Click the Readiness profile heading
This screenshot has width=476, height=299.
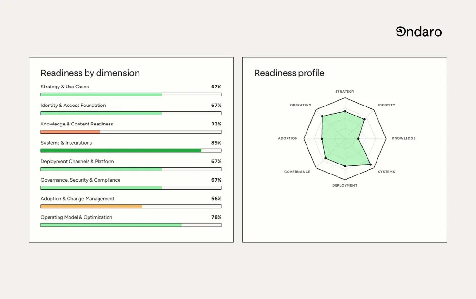289,73
